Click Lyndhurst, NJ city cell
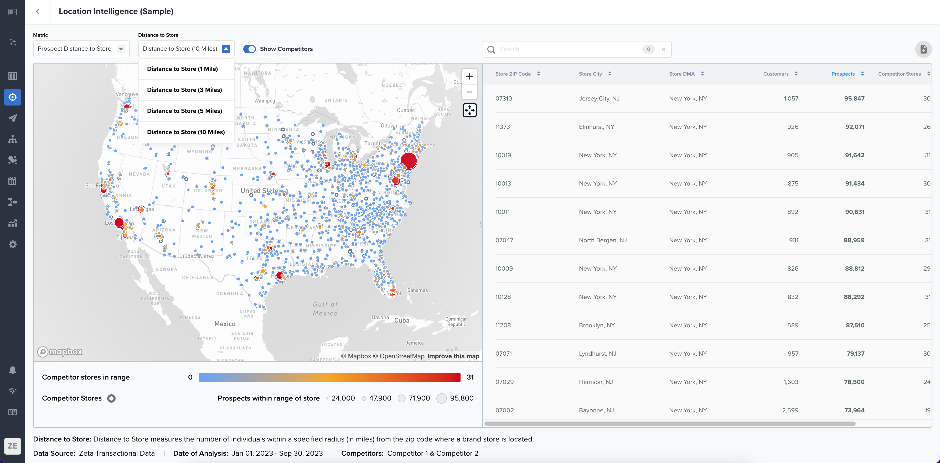940x463 pixels. tap(597, 354)
